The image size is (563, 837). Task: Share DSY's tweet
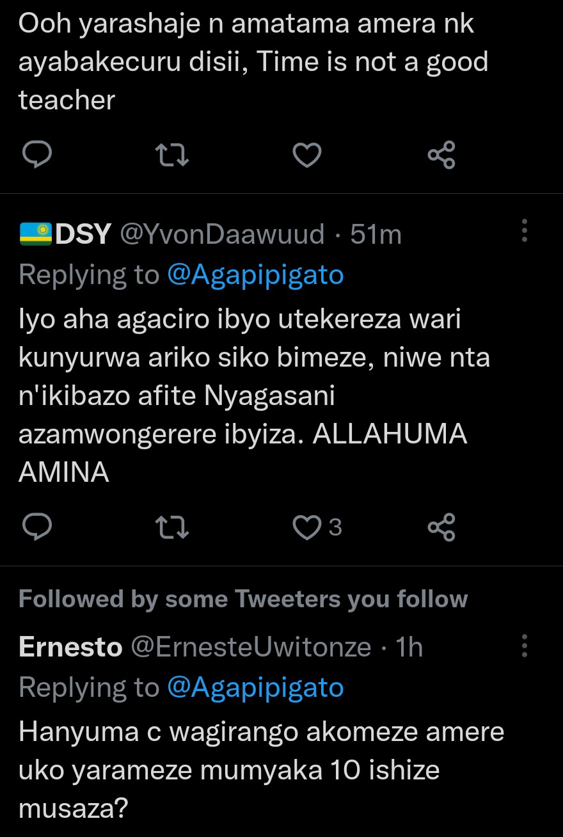[x=441, y=527]
